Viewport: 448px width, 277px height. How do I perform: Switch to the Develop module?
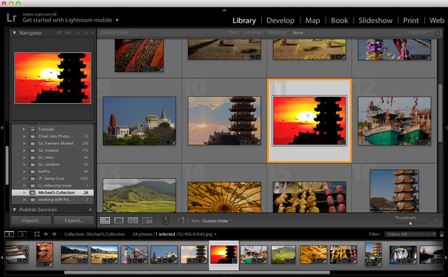[x=281, y=21]
